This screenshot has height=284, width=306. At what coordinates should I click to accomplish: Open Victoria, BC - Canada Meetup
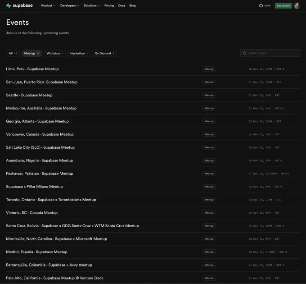coord(32,213)
